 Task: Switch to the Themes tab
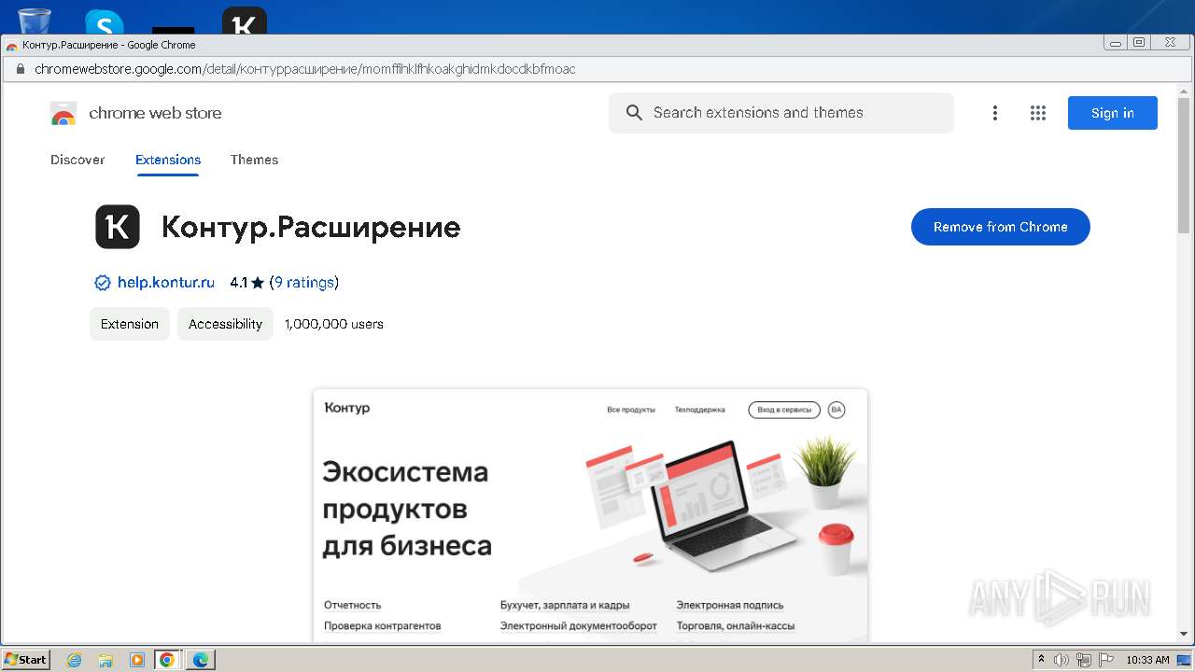point(255,160)
